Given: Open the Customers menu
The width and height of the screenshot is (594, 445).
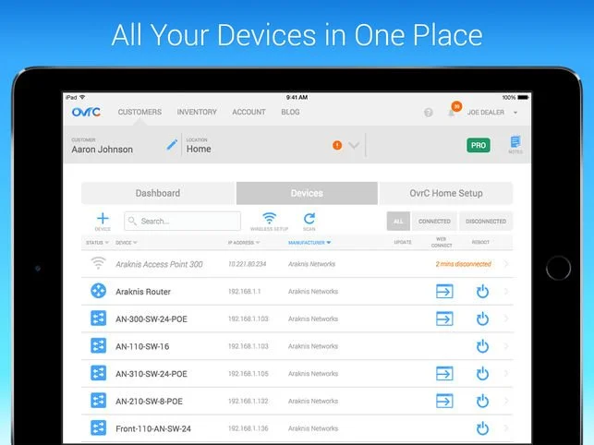Looking at the screenshot, I should (x=139, y=112).
